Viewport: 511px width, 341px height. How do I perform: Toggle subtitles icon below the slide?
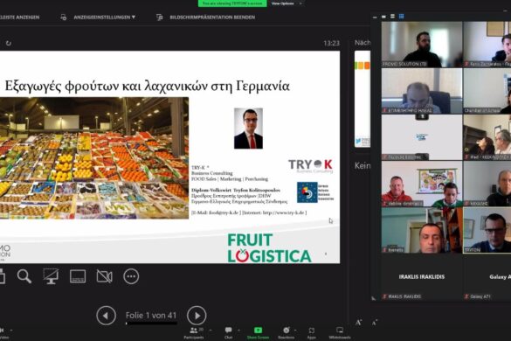click(78, 276)
